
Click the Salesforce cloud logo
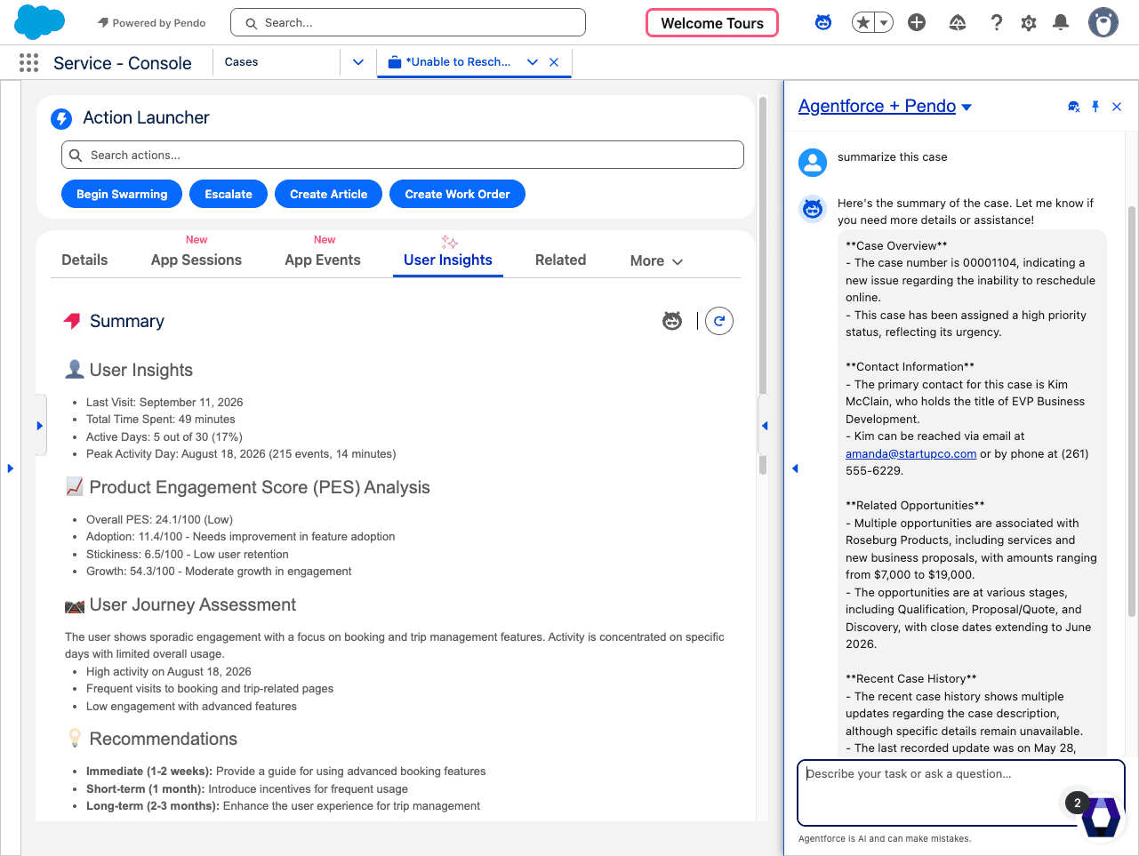[x=40, y=22]
